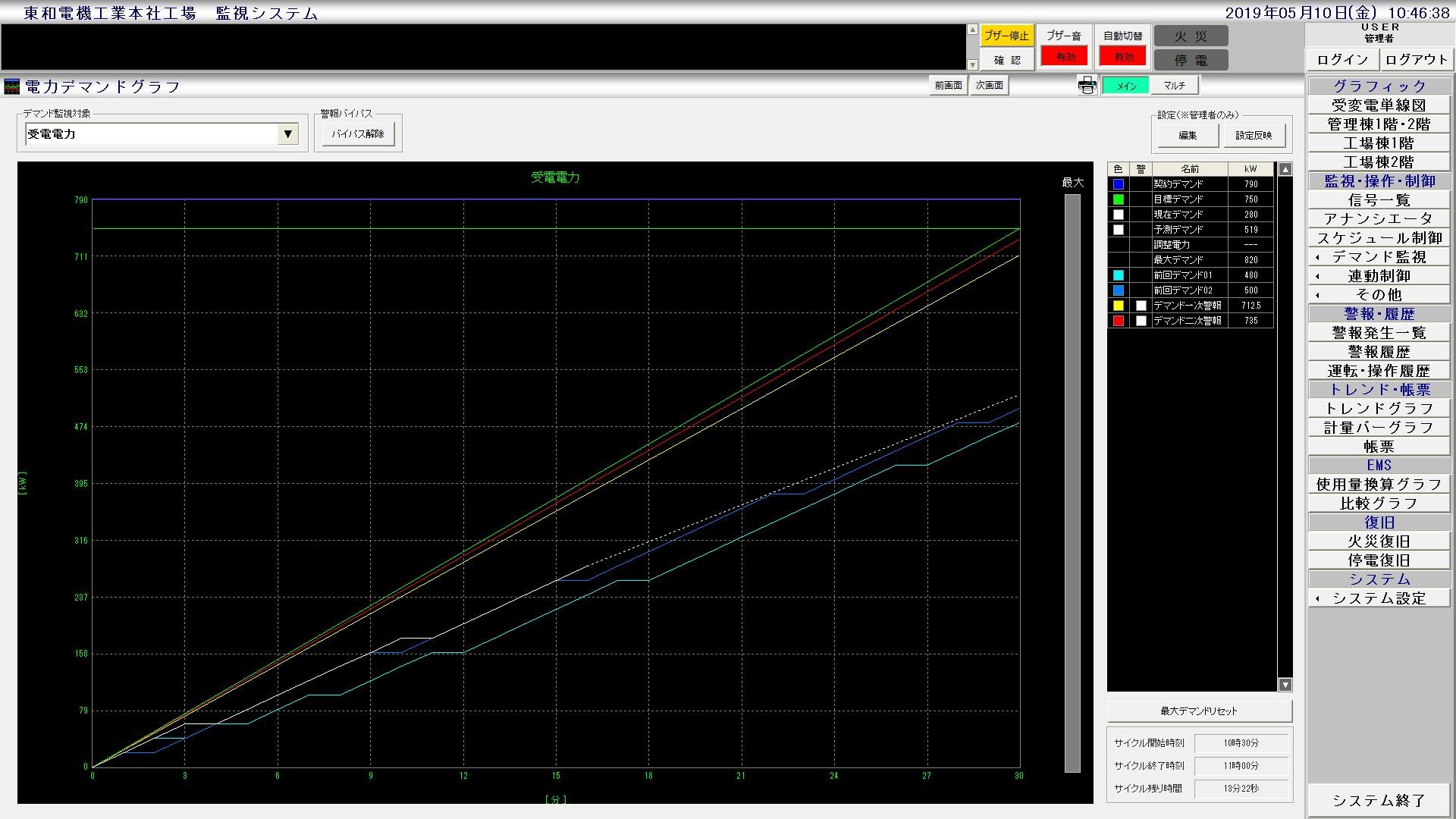Open 工場棟2階 menu item

[x=1379, y=162]
